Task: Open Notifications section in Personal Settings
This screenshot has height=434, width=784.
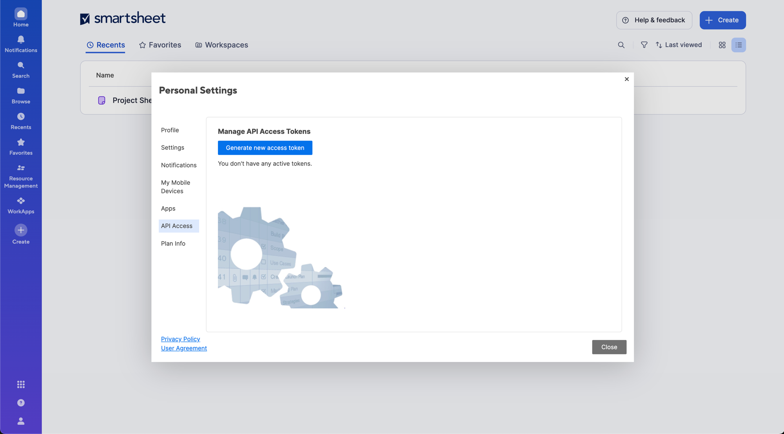Action: tap(179, 165)
